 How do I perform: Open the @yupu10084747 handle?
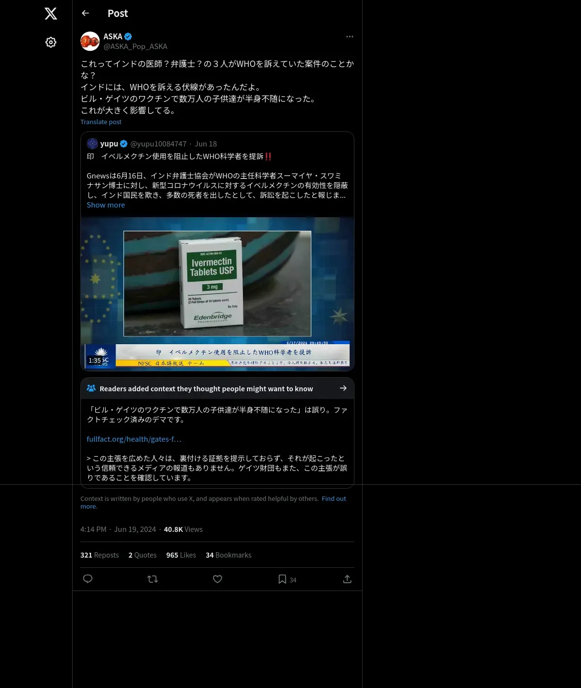[158, 144]
